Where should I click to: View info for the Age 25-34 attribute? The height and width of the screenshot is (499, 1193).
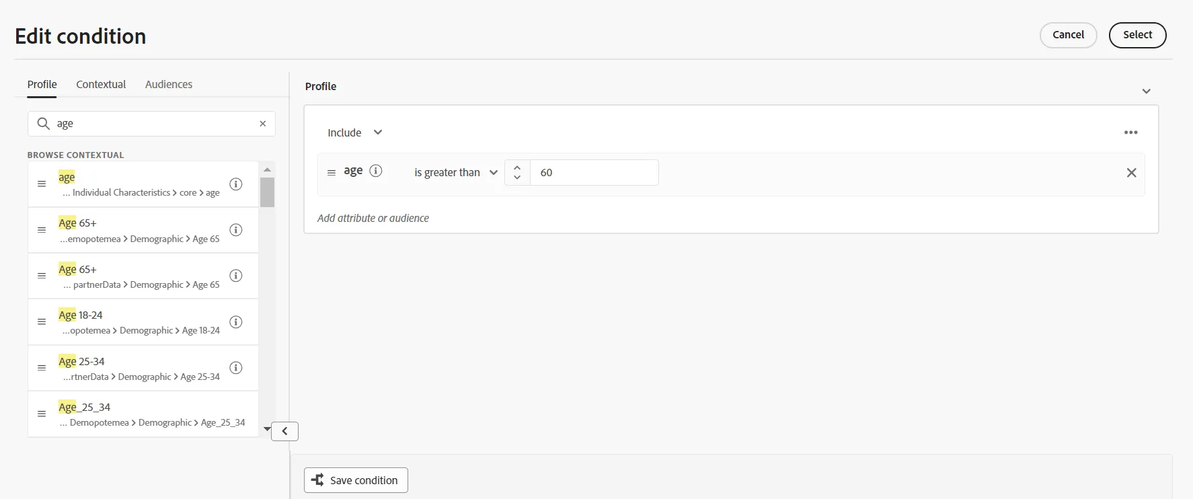(x=236, y=368)
